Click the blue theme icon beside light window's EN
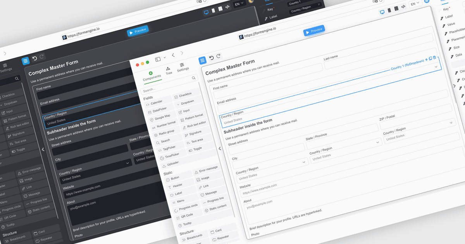The image size is (465, 244). (427, 1)
